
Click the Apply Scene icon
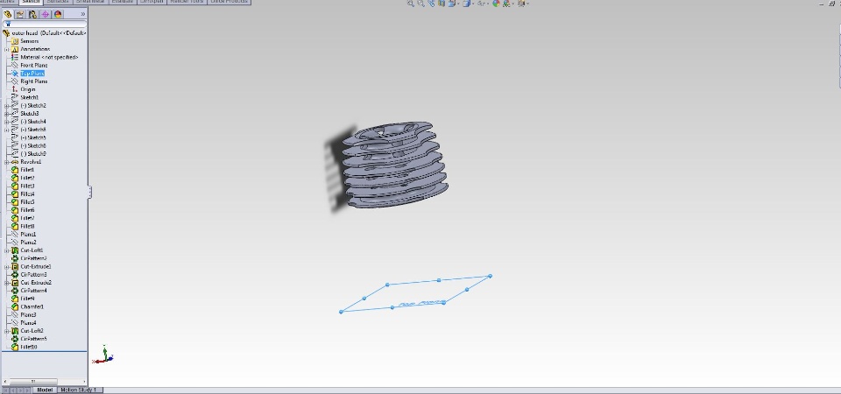[507, 4]
